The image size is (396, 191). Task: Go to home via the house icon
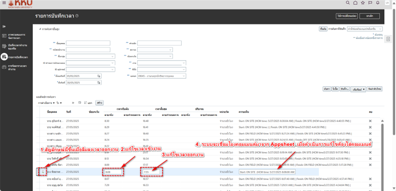click(x=355, y=3)
